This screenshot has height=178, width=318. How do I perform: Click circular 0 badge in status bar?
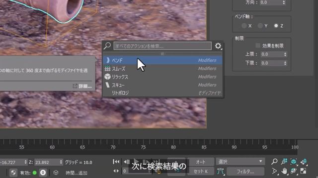(x=43, y=173)
